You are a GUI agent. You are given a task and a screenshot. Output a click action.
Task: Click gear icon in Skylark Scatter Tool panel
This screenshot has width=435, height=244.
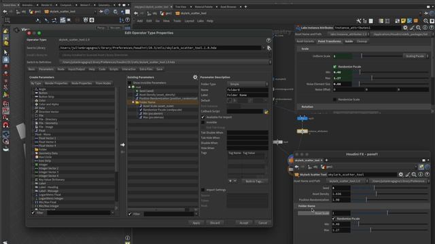point(401,175)
